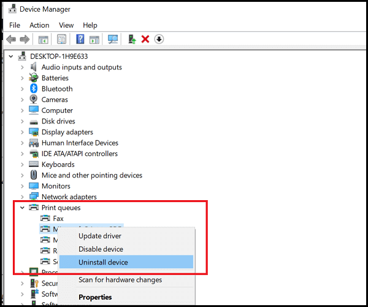The height and width of the screenshot is (307, 368).
Task: Click the Cameras webcam icon
Action: tap(34, 99)
